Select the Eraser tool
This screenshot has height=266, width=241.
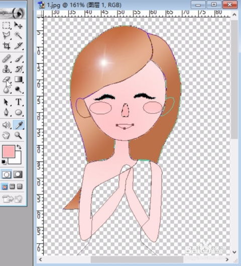6,79
